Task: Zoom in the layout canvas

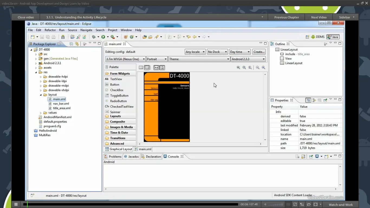Action: click(x=263, y=67)
